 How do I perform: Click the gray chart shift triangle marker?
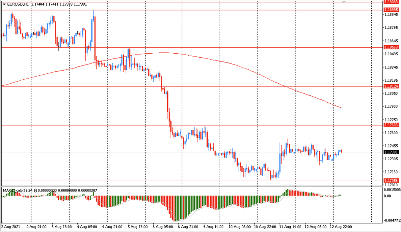click(x=344, y=2)
